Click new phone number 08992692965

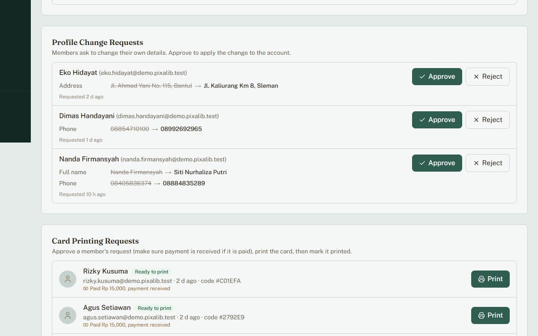point(181,129)
